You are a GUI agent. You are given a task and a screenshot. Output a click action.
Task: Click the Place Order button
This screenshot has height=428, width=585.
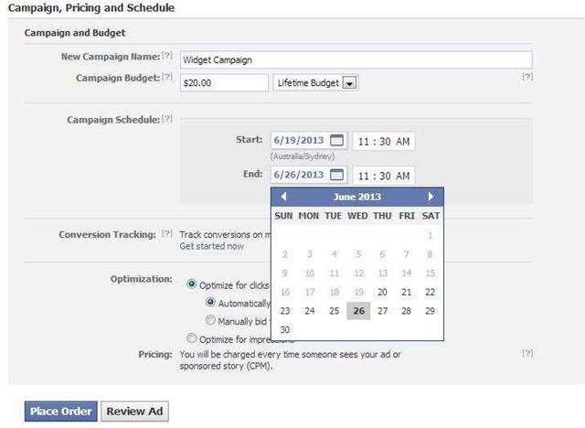point(61,412)
